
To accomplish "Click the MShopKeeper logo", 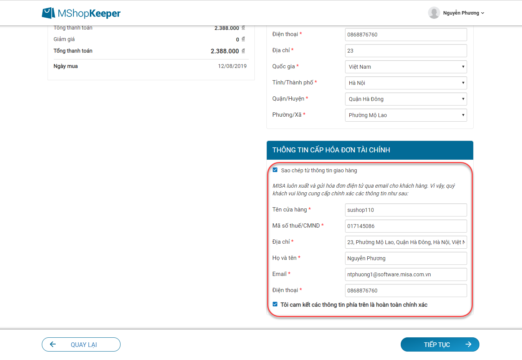I will [x=81, y=13].
